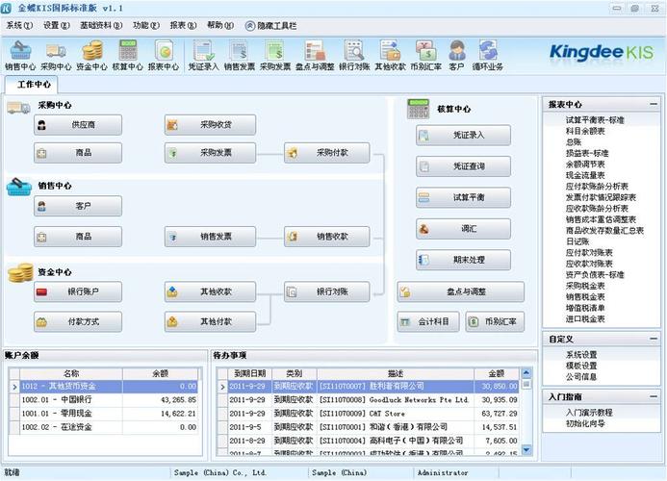Viewport: 667px width, 481px height.
Task: Click the 隐藏工具栏 toggle
Action: coord(271,26)
